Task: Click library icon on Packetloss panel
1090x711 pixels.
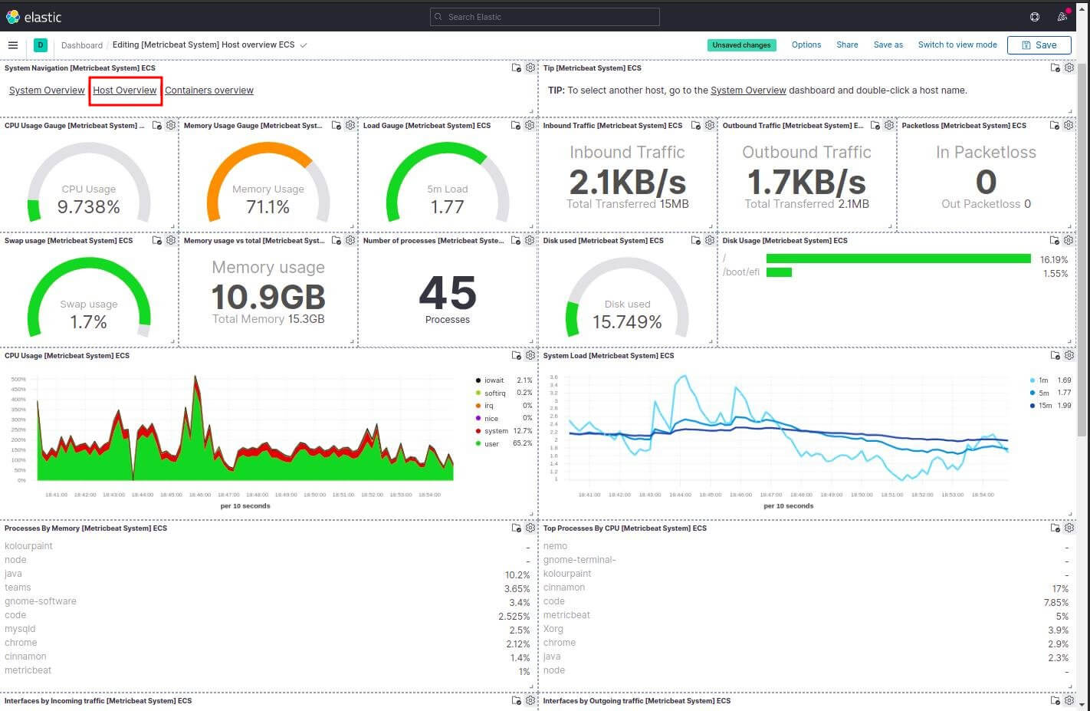Action: tap(1055, 126)
